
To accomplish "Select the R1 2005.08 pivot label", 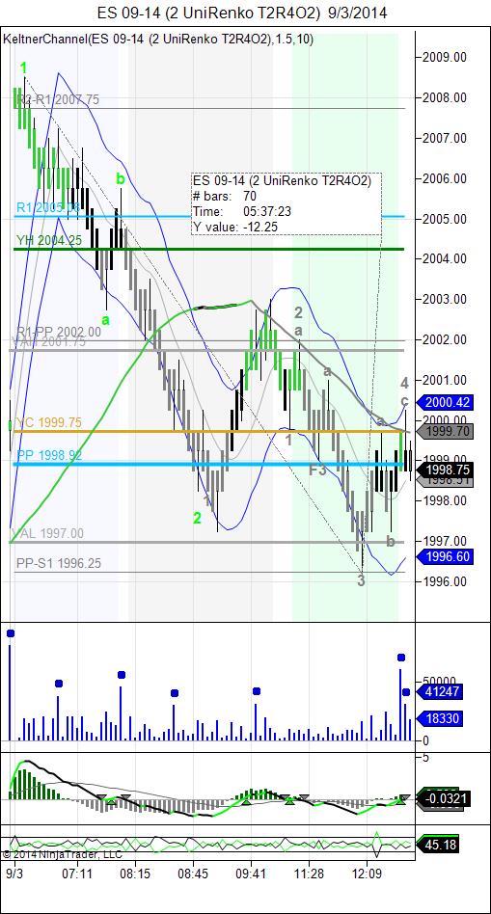I will coord(48,207).
